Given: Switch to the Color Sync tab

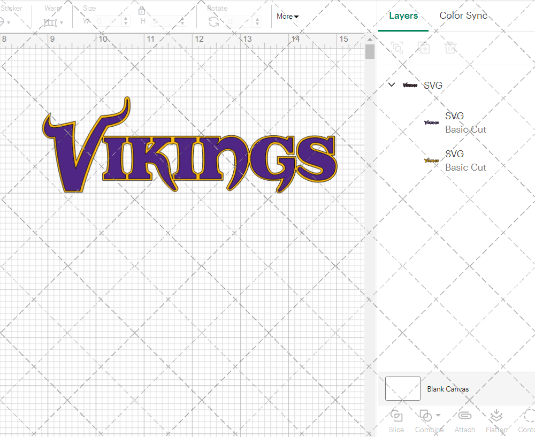Looking at the screenshot, I should pos(463,16).
